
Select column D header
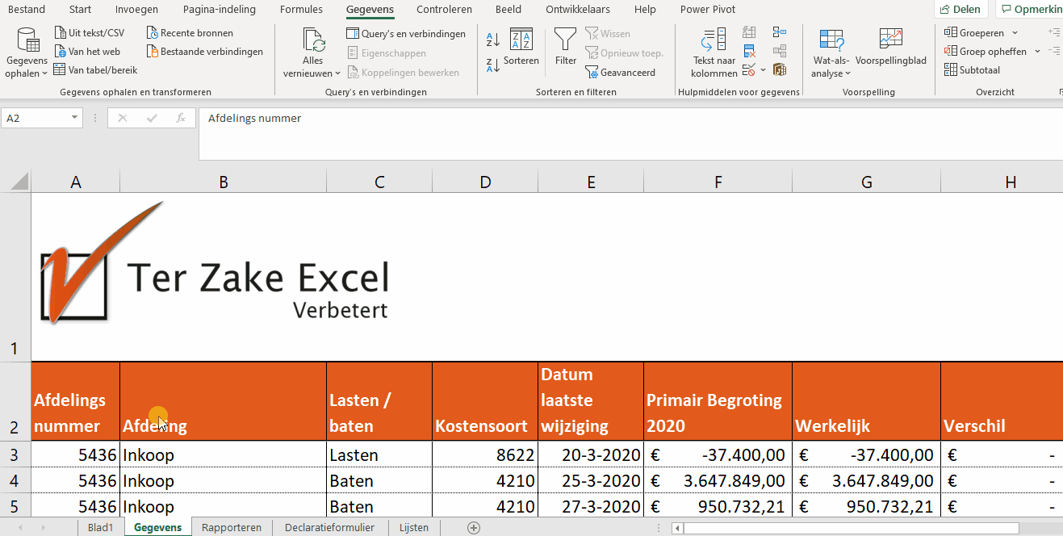(x=485, y=182)
